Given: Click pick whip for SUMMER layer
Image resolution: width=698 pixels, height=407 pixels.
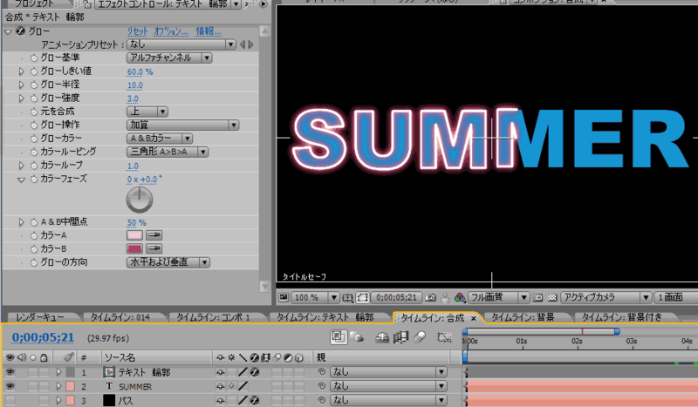Looking at the screenshot, I should (x=321, y=386).
